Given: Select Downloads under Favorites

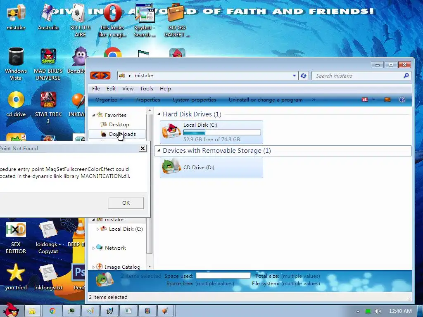Looking at the screenshot, I should point(117,134).
